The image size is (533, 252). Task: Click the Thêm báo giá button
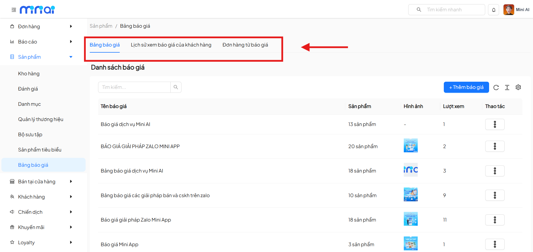[466, 88]
